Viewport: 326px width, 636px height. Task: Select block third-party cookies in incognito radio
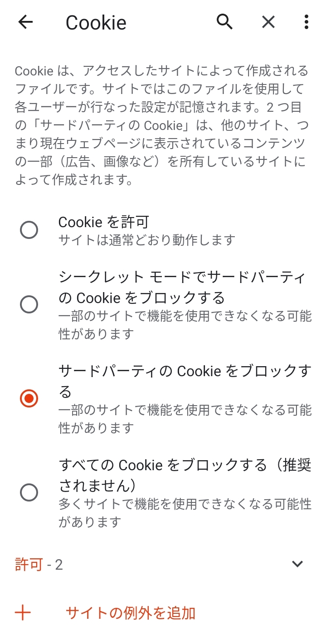29,304
